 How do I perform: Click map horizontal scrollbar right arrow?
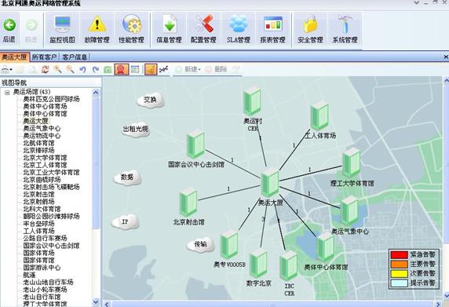coord(438,304)
